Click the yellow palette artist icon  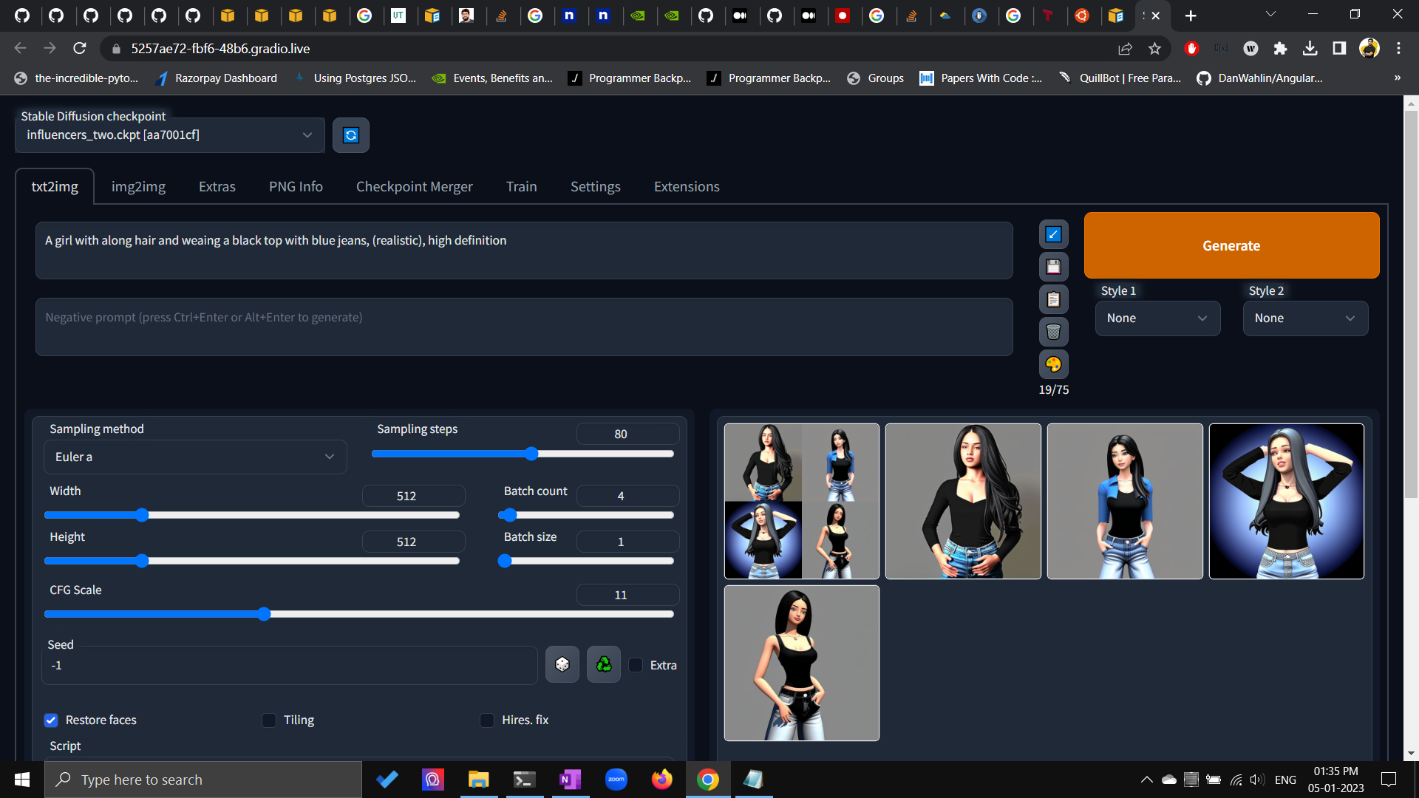(1053, 364)
